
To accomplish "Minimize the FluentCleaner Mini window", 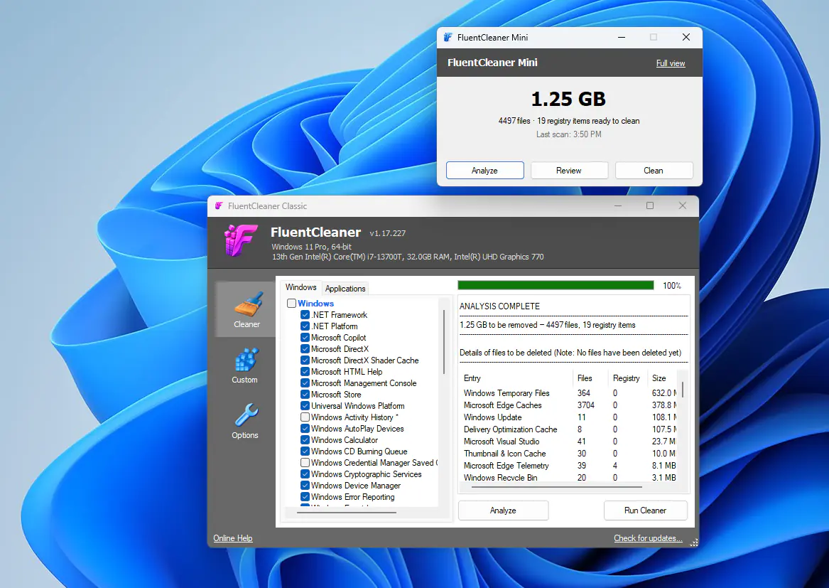I will coord(622,37).
